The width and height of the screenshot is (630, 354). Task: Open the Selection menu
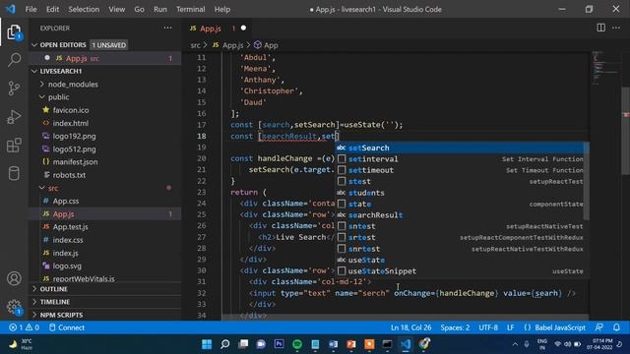point(84,9)
